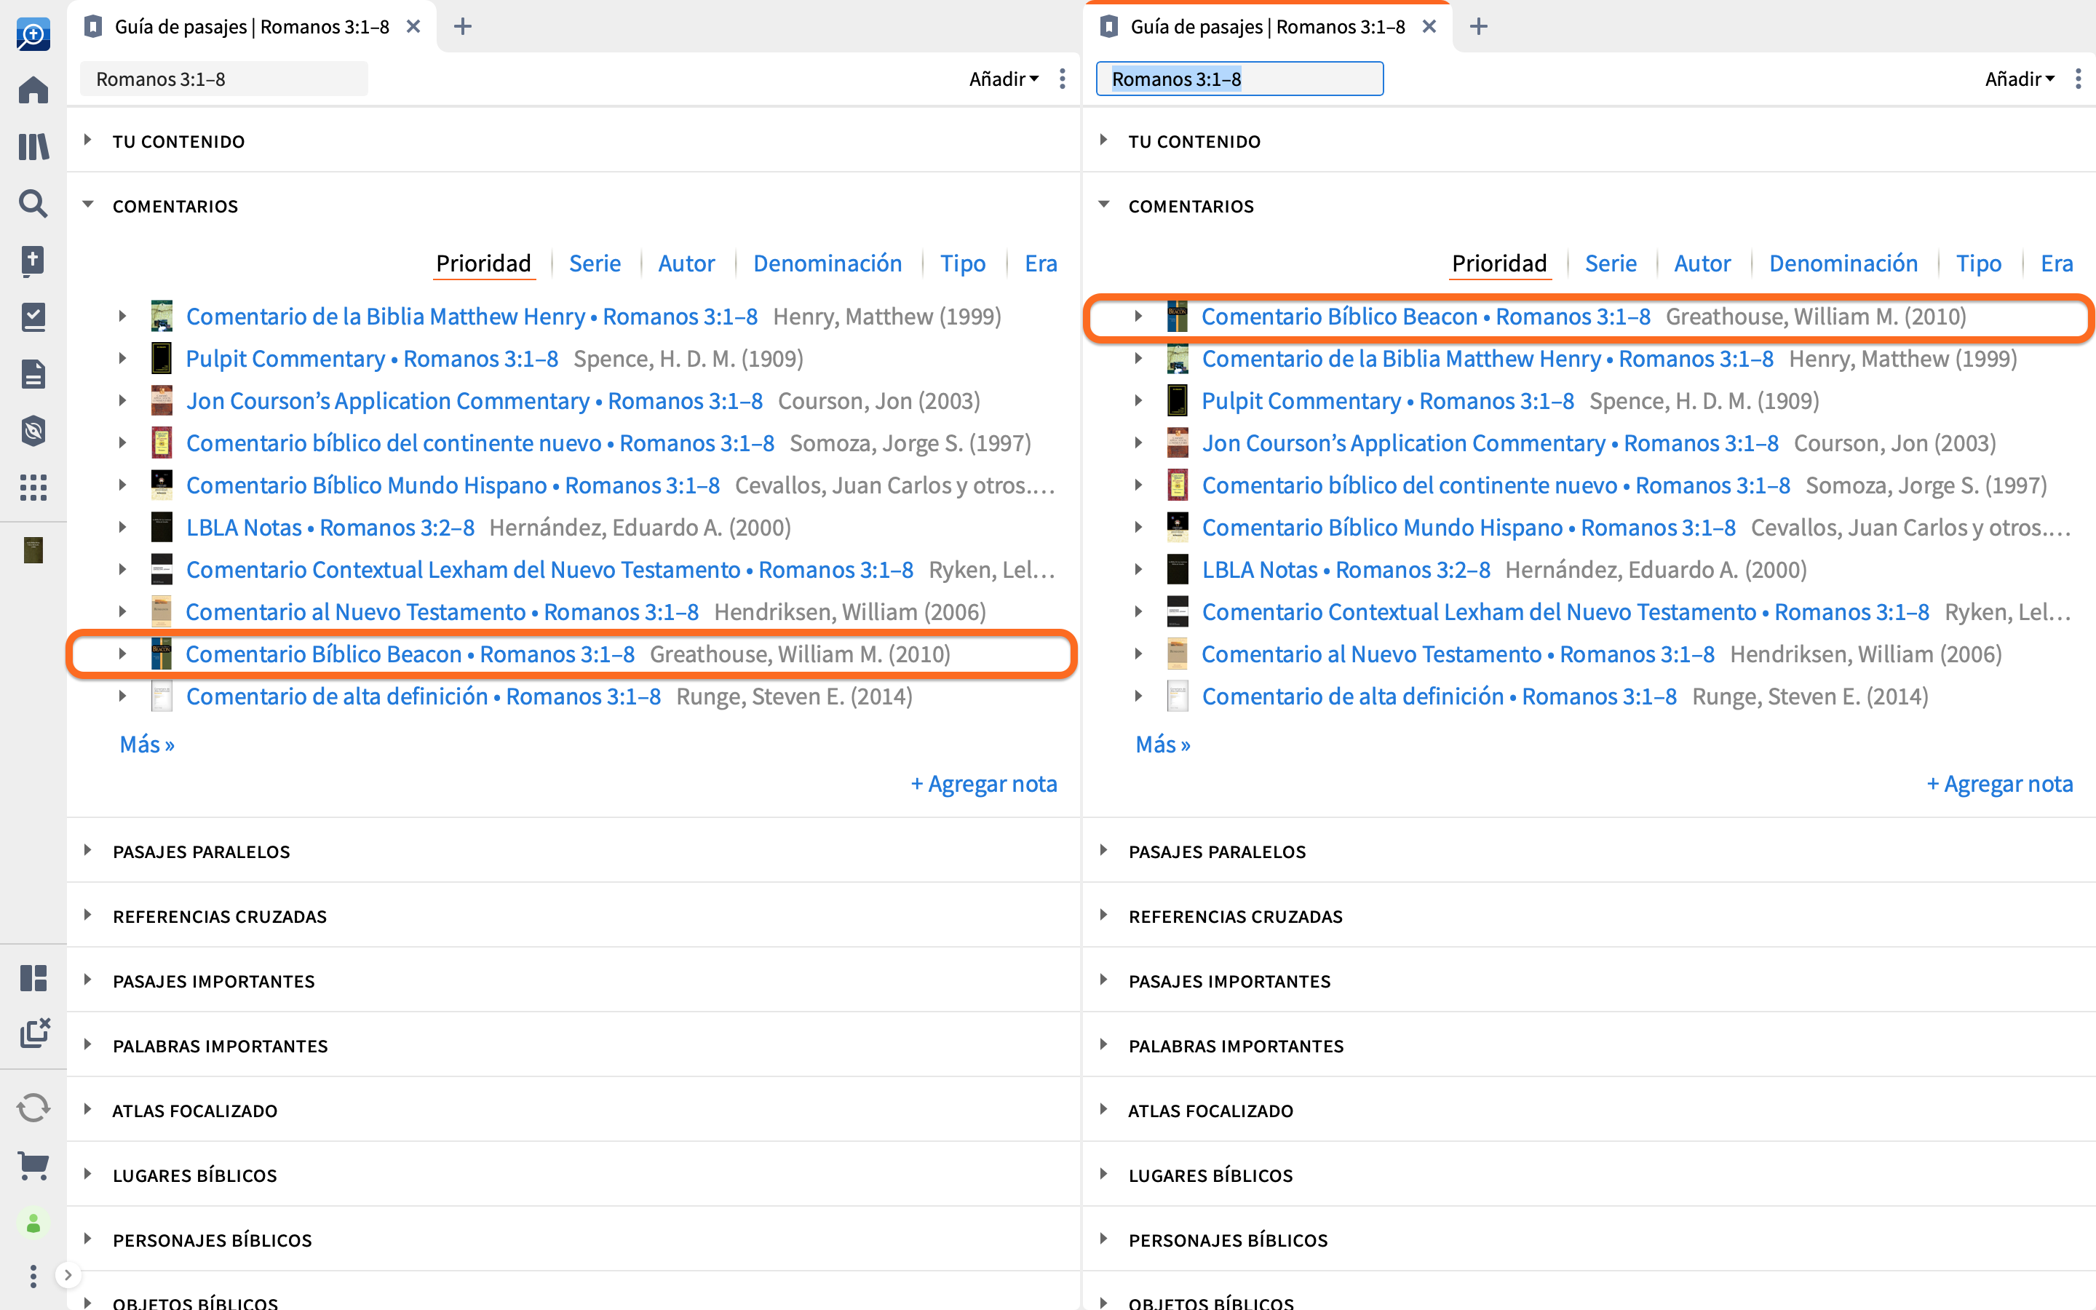
Task: Click the close all panels icon
Action: [x=35, y=1033]
